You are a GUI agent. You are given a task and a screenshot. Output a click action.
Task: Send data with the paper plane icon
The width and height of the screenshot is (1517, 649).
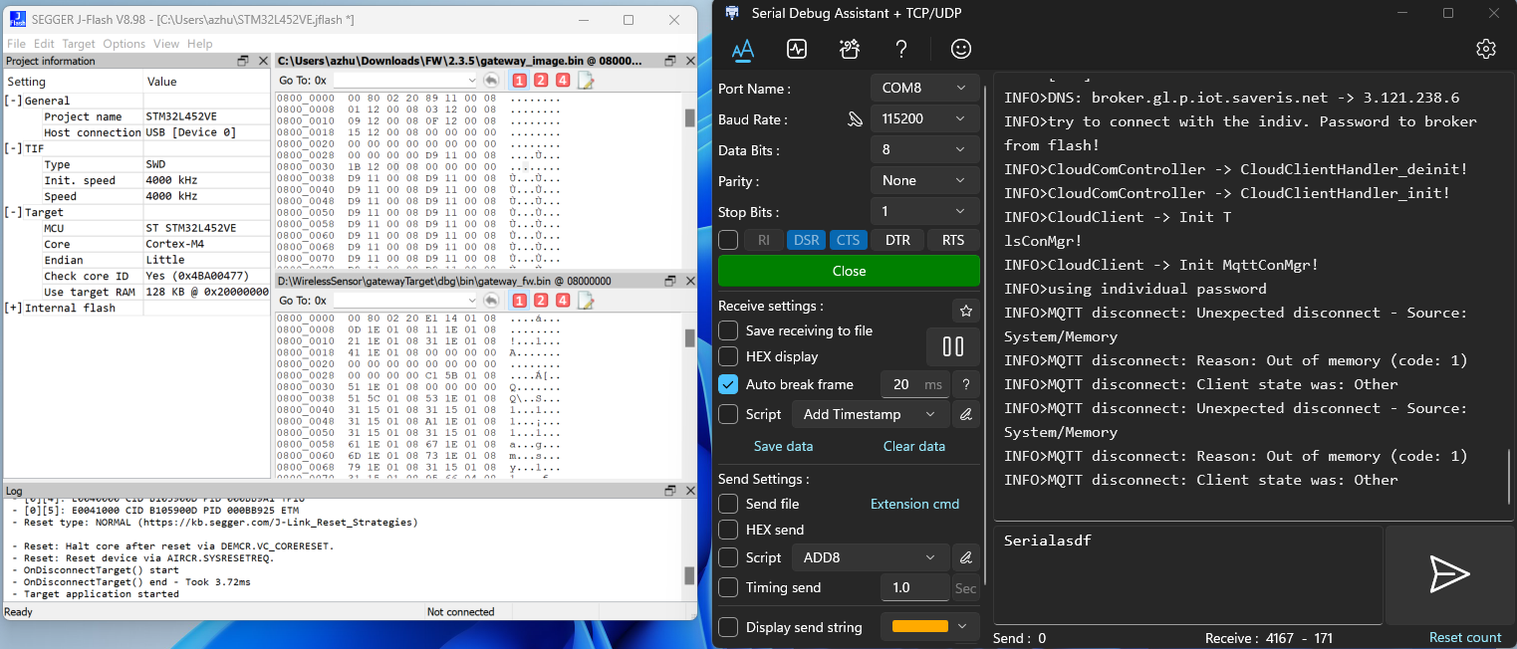1449,574
